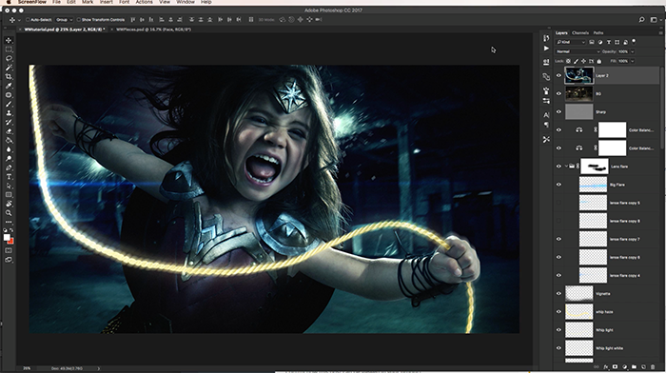
Task: Switch to the Channels tab
Action: (x=579, y=32)
